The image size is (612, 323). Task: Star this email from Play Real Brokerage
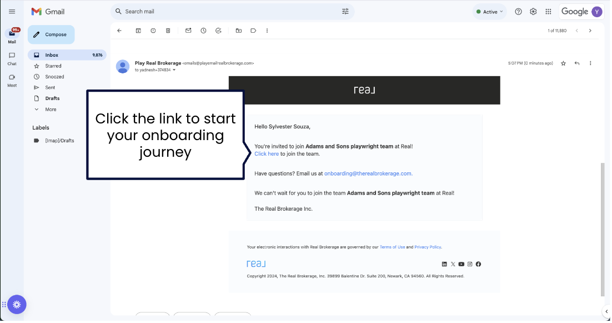pos(563,63)
